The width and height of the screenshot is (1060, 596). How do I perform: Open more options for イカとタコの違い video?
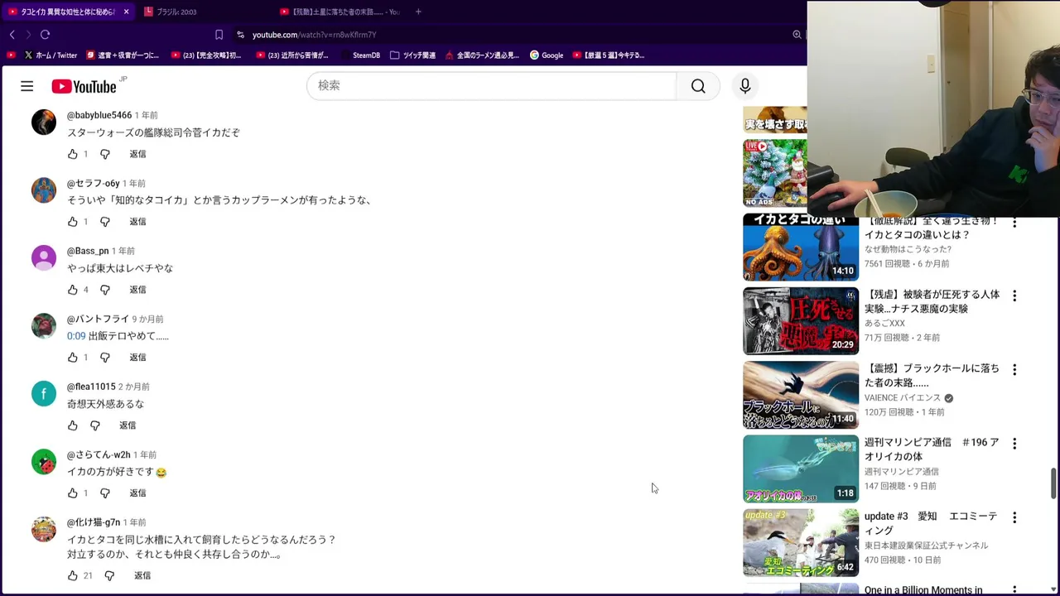[1014, 222]
